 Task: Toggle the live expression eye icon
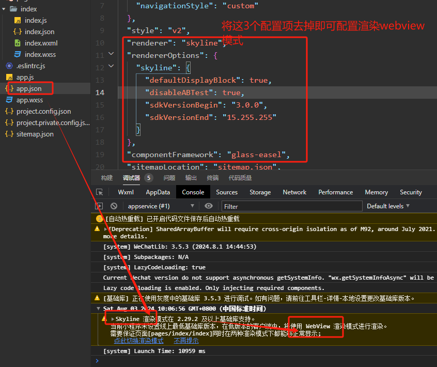coord(209,206)
